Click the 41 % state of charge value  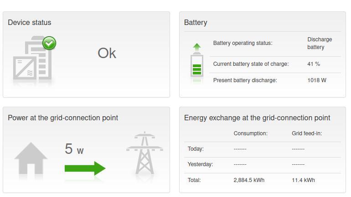pyautogui.click(x=314, y=64)
